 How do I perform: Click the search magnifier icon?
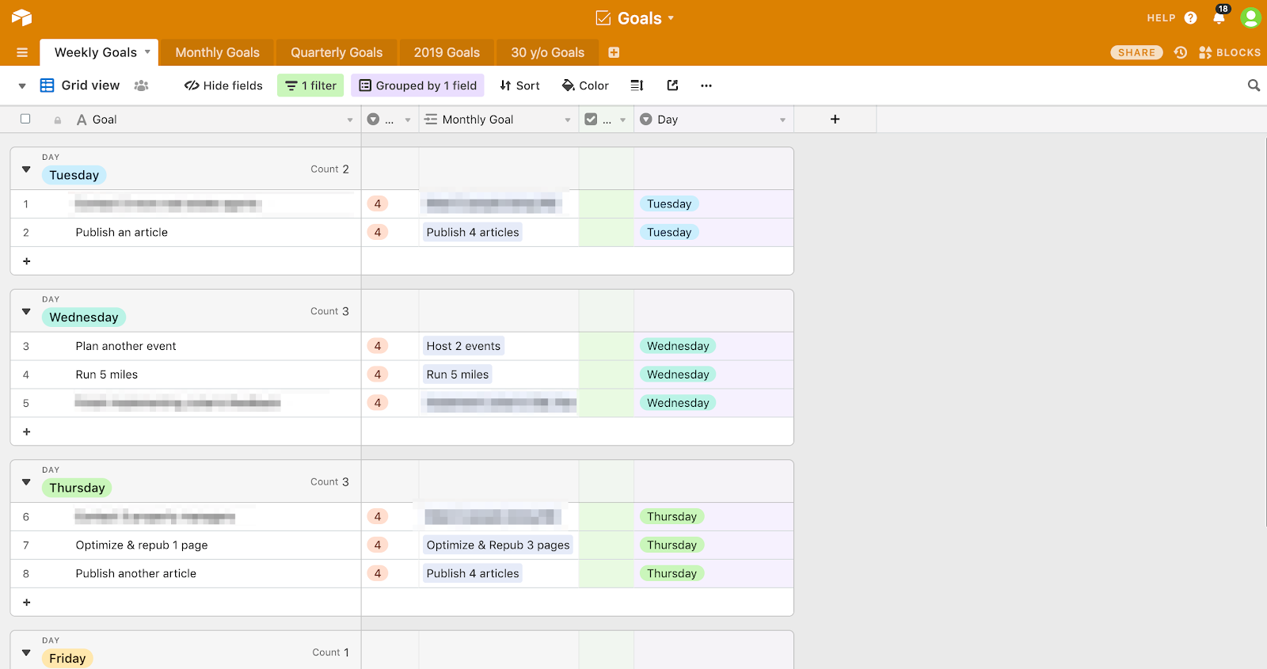point(1254,86)
